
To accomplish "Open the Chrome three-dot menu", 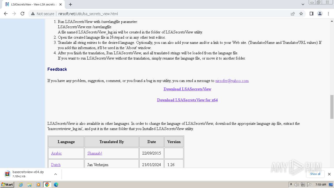I will point(328,14).
